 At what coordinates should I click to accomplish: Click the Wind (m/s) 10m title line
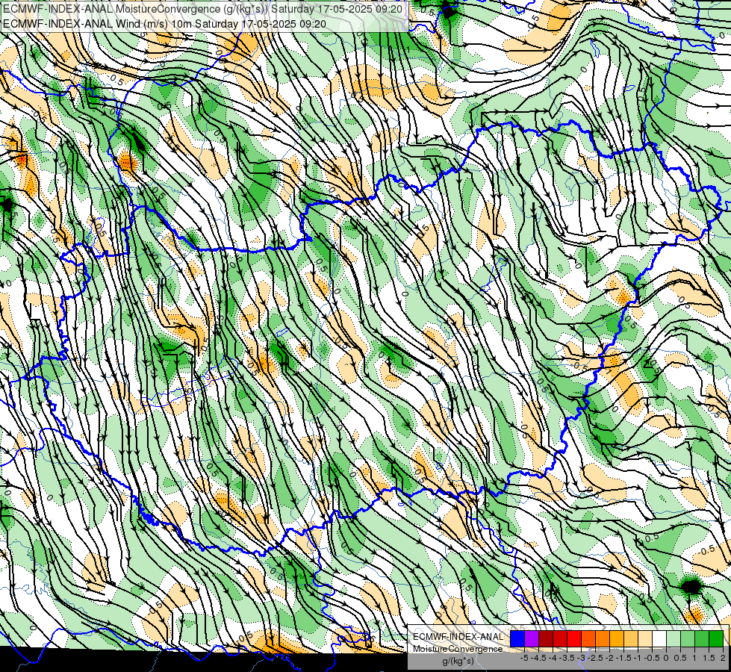[164, 24]
